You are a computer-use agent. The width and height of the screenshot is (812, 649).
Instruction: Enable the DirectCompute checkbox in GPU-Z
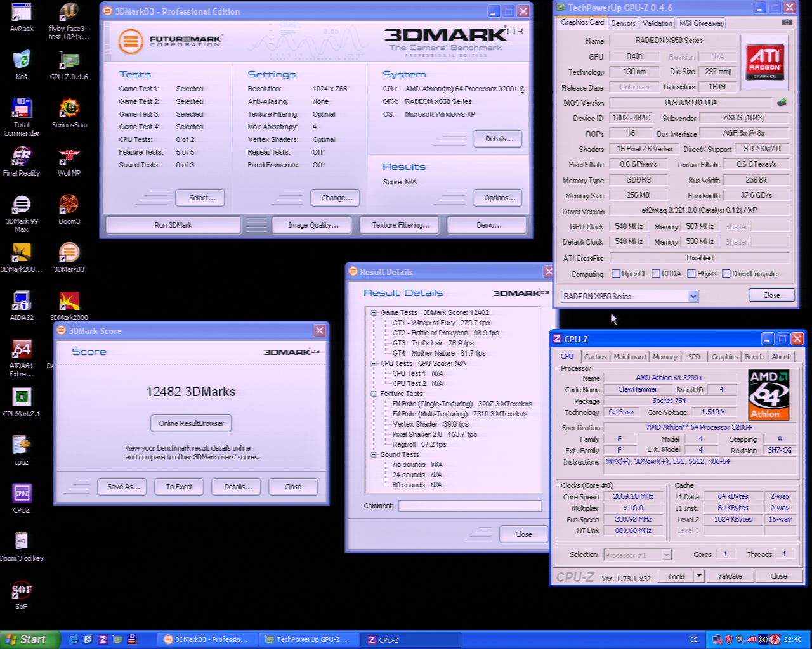click(726, 274)
